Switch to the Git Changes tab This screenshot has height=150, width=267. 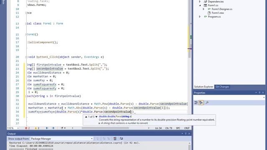[222, 87]
